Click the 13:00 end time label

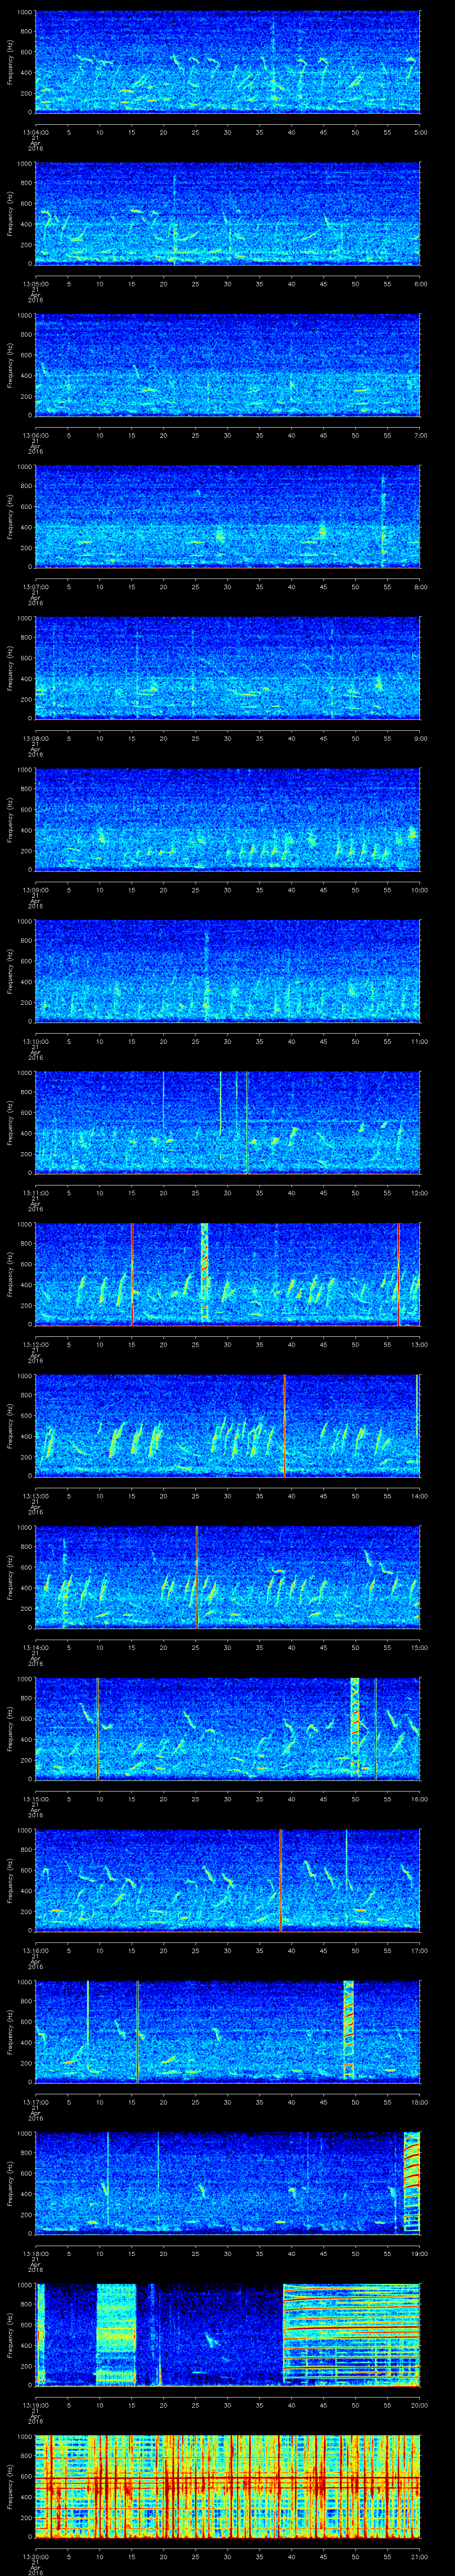pyautogui.click(x=420, y=1343)
